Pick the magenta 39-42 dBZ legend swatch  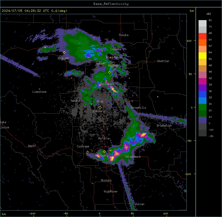coord(202,81)
